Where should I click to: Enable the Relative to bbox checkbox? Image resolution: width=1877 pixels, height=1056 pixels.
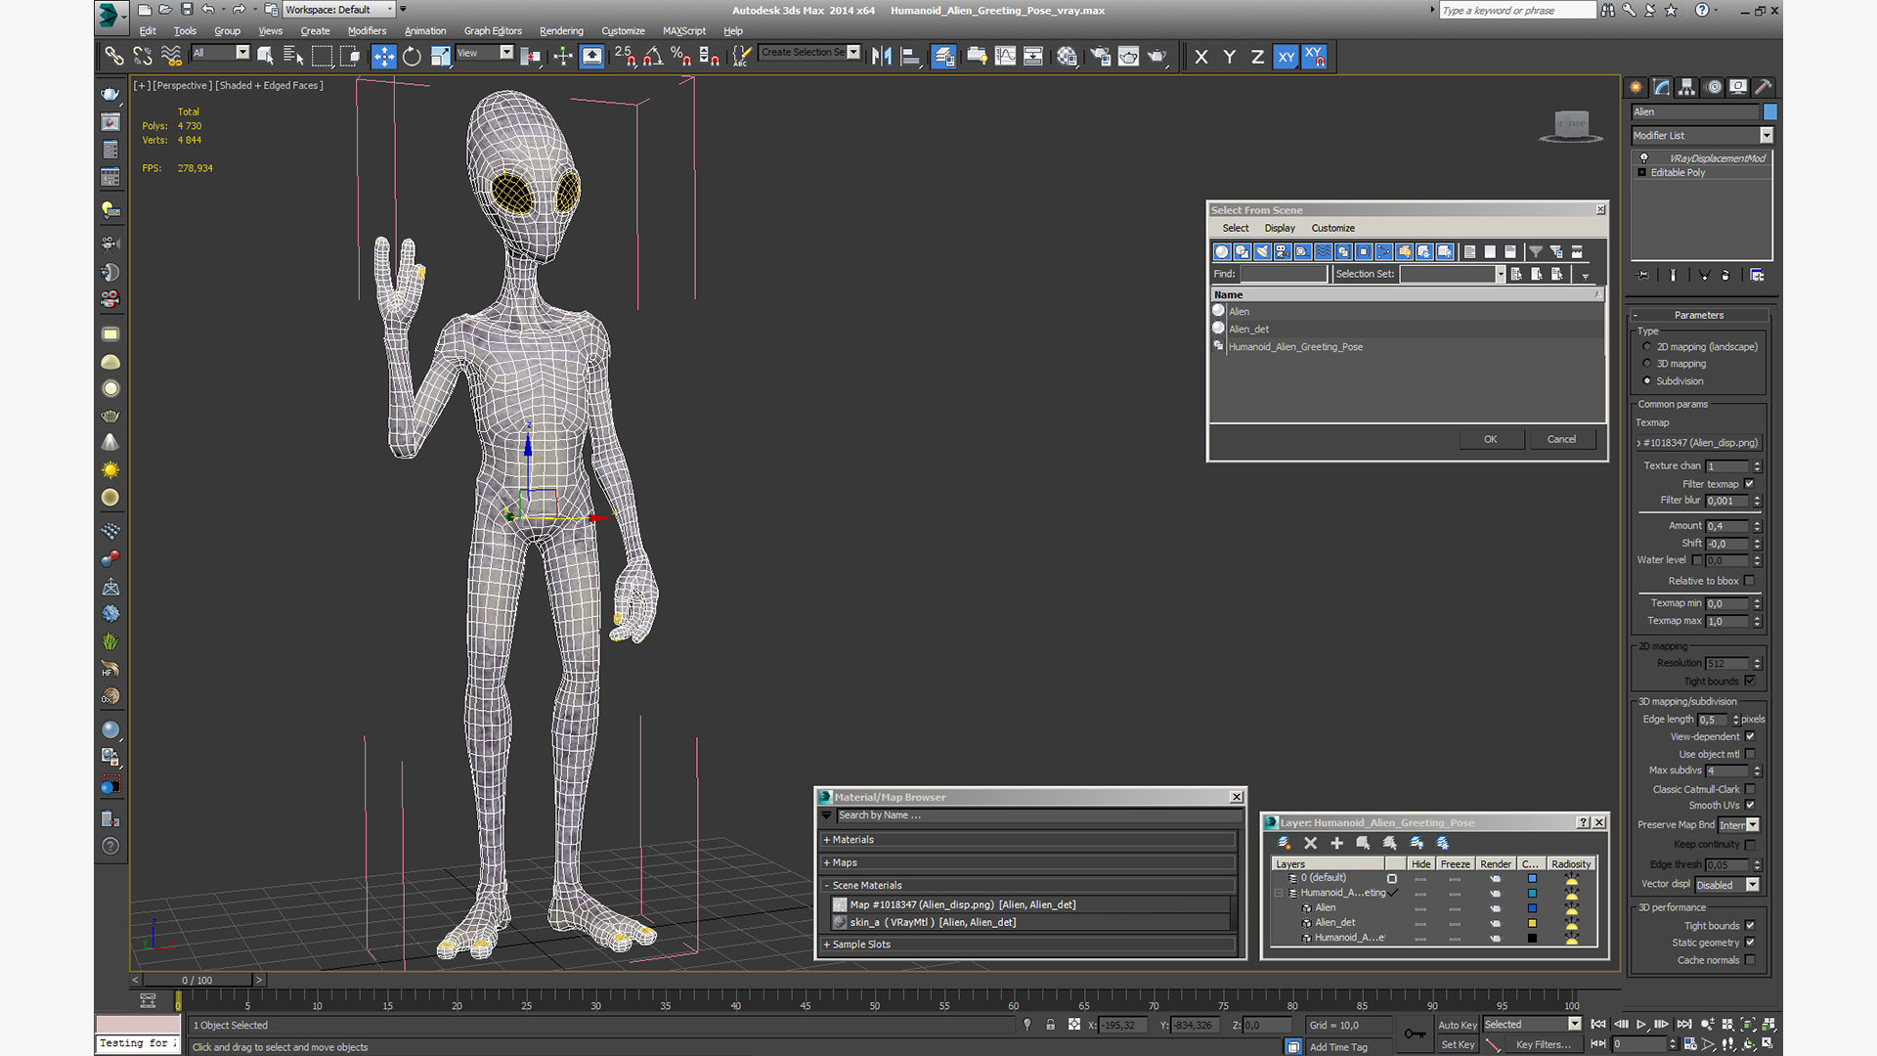pyautogui.click(x=1750, y=581)
